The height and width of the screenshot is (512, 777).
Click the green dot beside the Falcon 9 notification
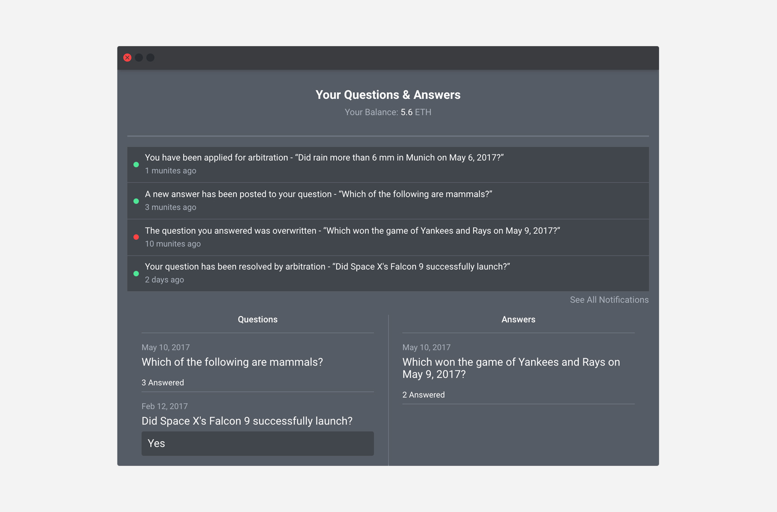coord(136,274)
